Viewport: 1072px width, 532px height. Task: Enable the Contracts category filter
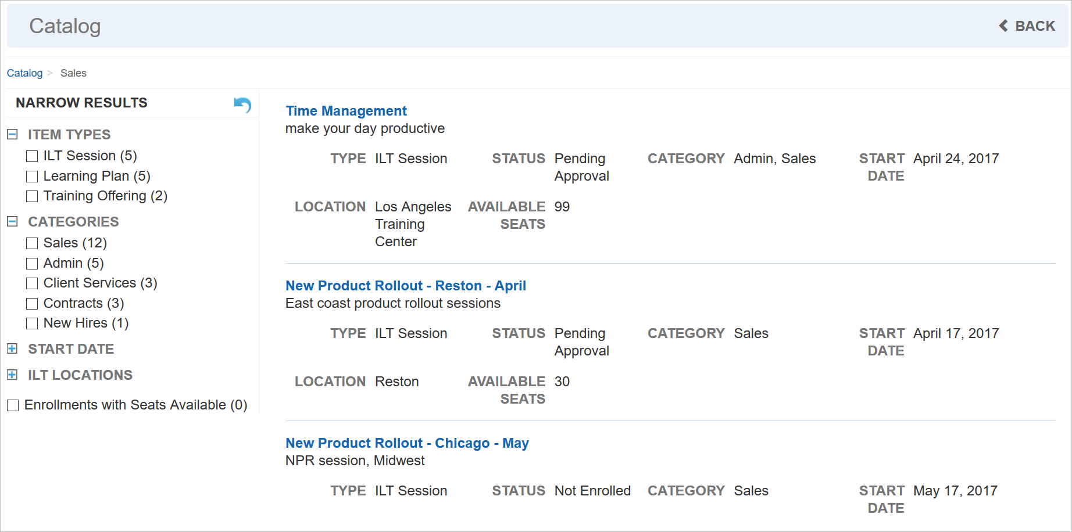pyautogui.click(x=32, y=304)
